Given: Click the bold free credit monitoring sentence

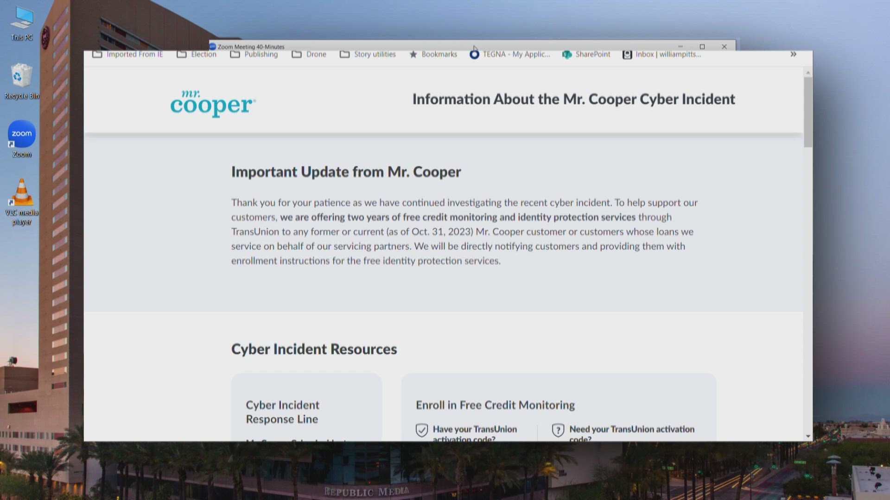Looking at the screenshot, I should tap(458, 217).
